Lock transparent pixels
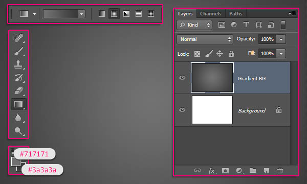The height and width of the screenshot is (184, 307). pos(197,54)
